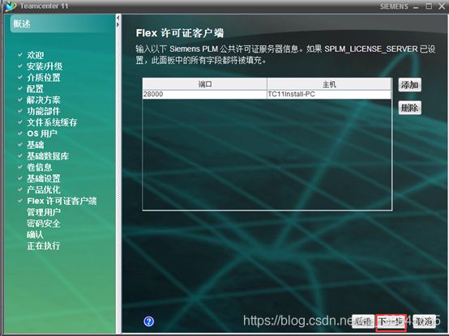Select the port cell 28000
The height and width of the screenshot is (336, 449).
[x=205, y=95]
